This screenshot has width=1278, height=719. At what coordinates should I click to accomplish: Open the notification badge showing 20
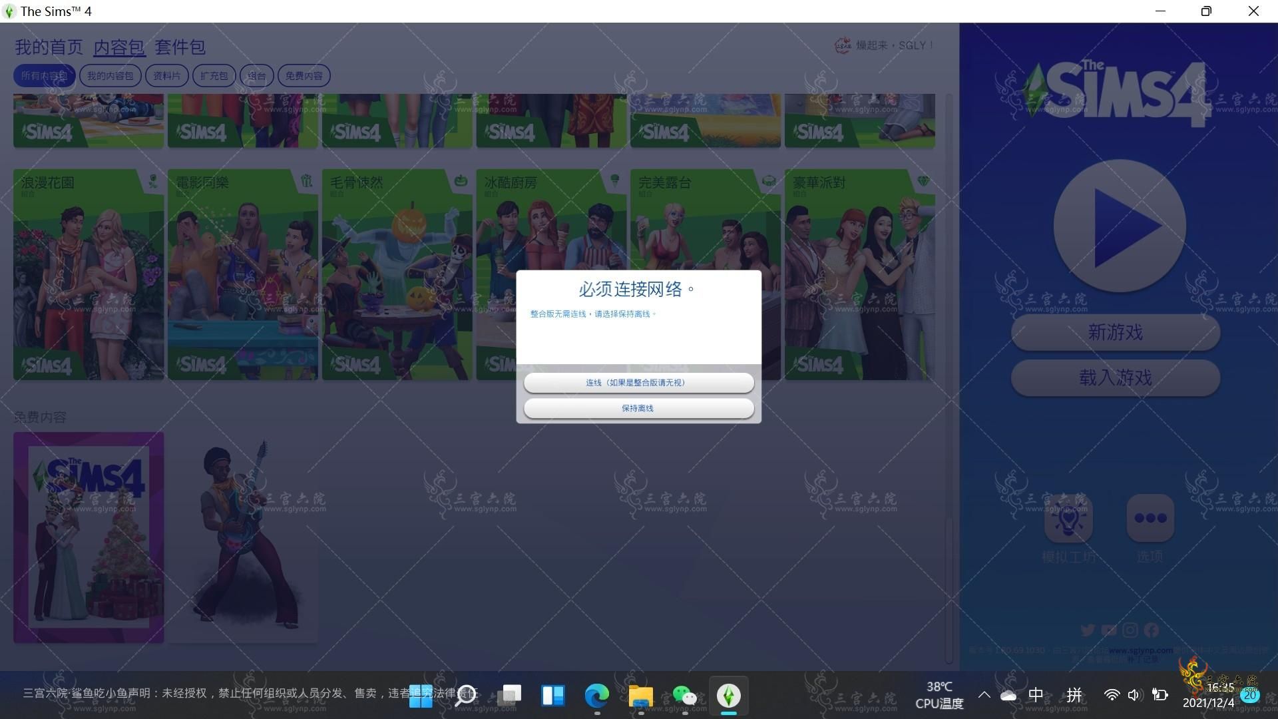coord(1249,696)
